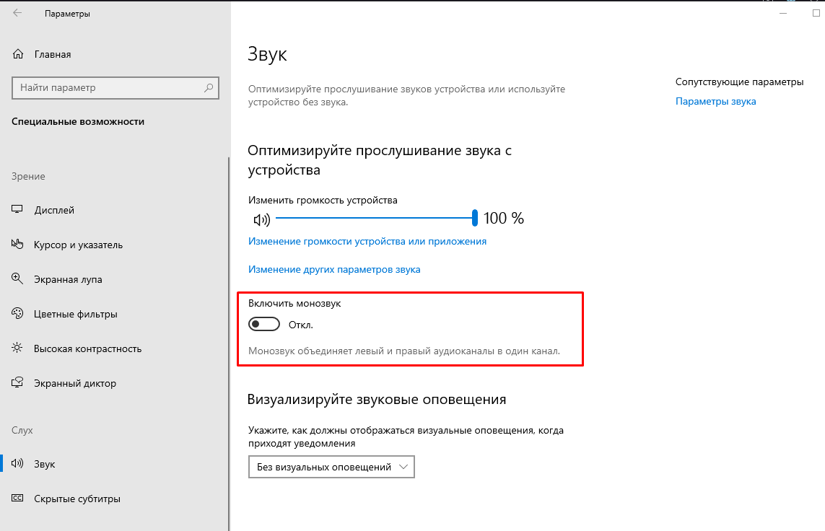Enable the Включить монозвук toggle
This screenshot has height=531, width=825.
tap(263, 325)
